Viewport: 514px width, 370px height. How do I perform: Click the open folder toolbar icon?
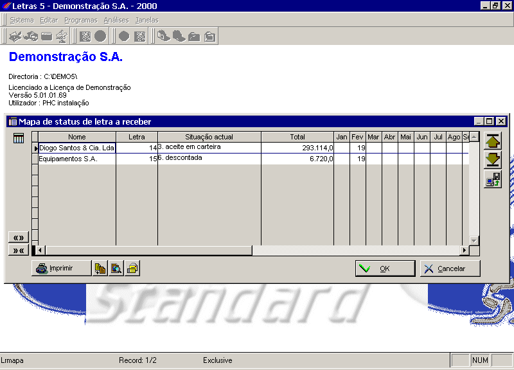click(x=210, y=37)
